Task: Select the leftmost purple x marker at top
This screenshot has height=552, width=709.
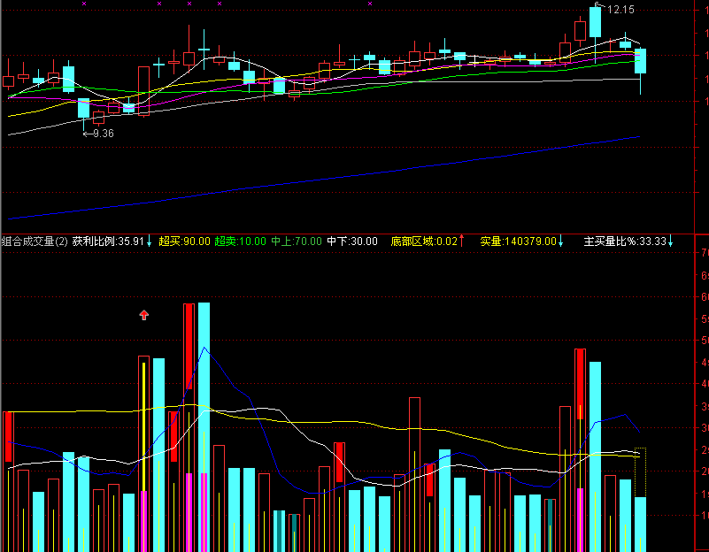Action: click(x=84, y=4)
